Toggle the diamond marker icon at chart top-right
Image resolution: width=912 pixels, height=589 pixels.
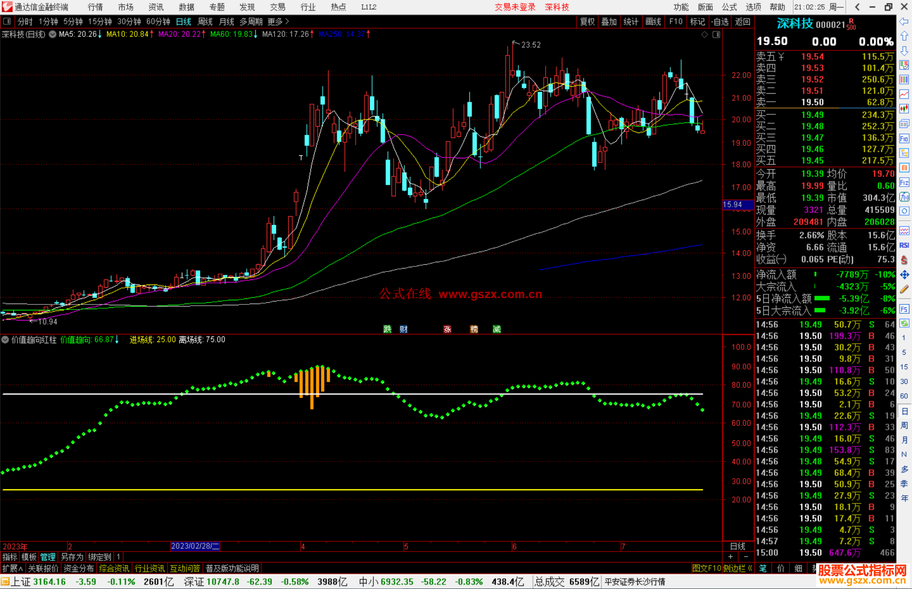(x=704, y=35)
